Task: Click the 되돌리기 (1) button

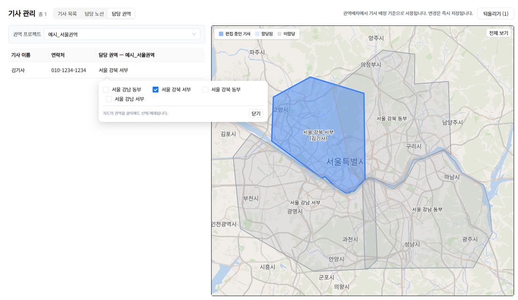Action: tap(495, 14)
